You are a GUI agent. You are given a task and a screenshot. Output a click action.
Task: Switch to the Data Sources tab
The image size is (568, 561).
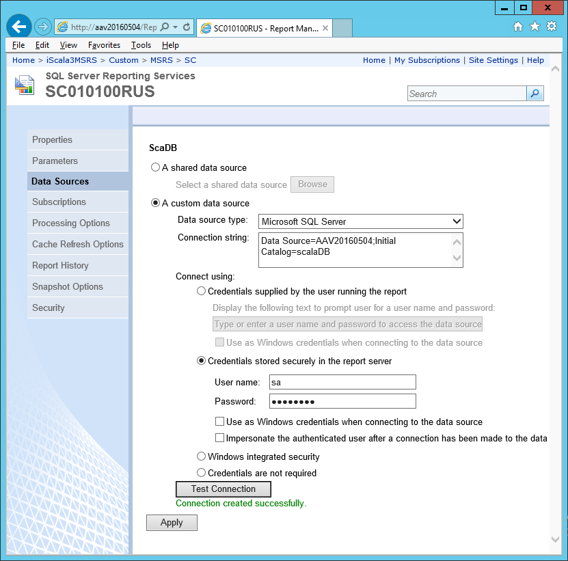click(x=78, y=181)
